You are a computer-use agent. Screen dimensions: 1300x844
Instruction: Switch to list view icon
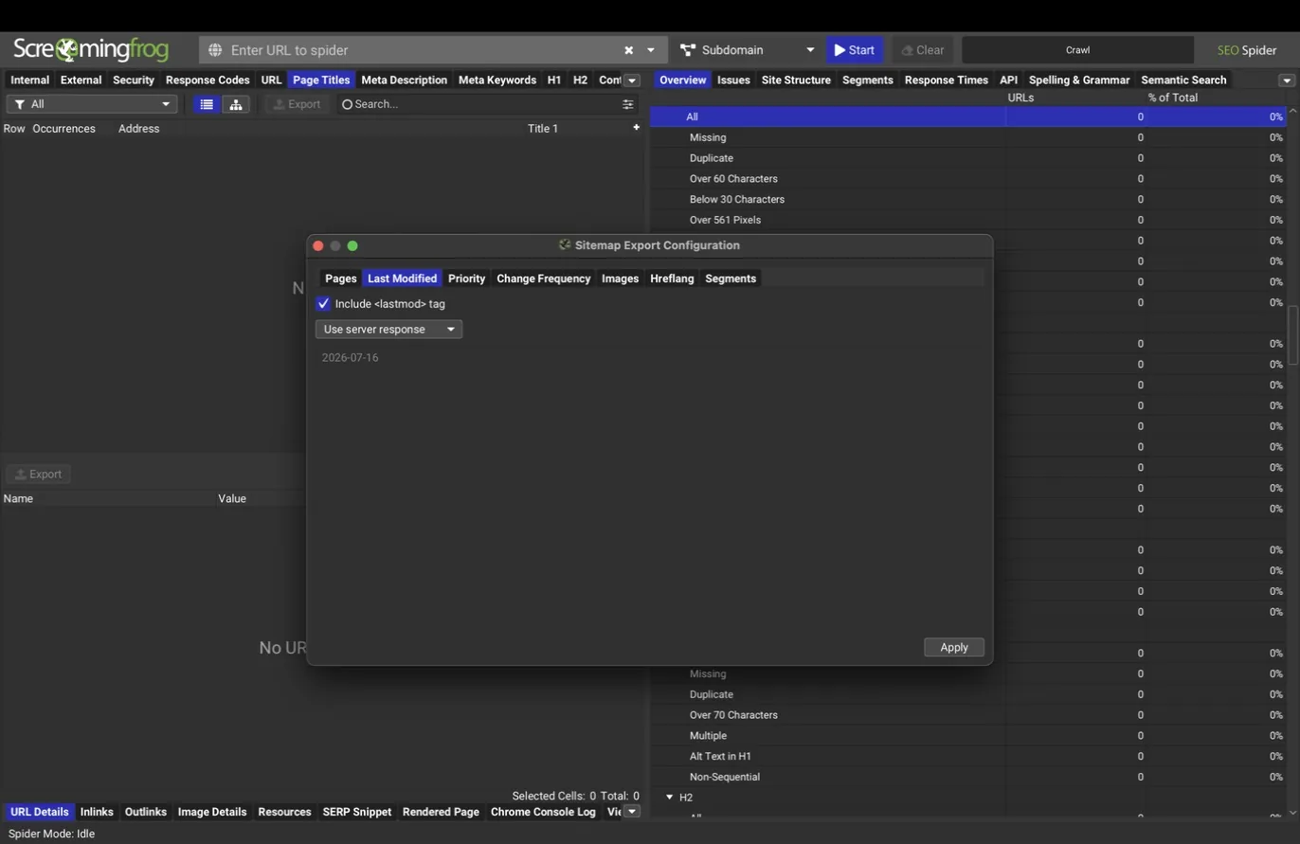click(x=207, y=104)
